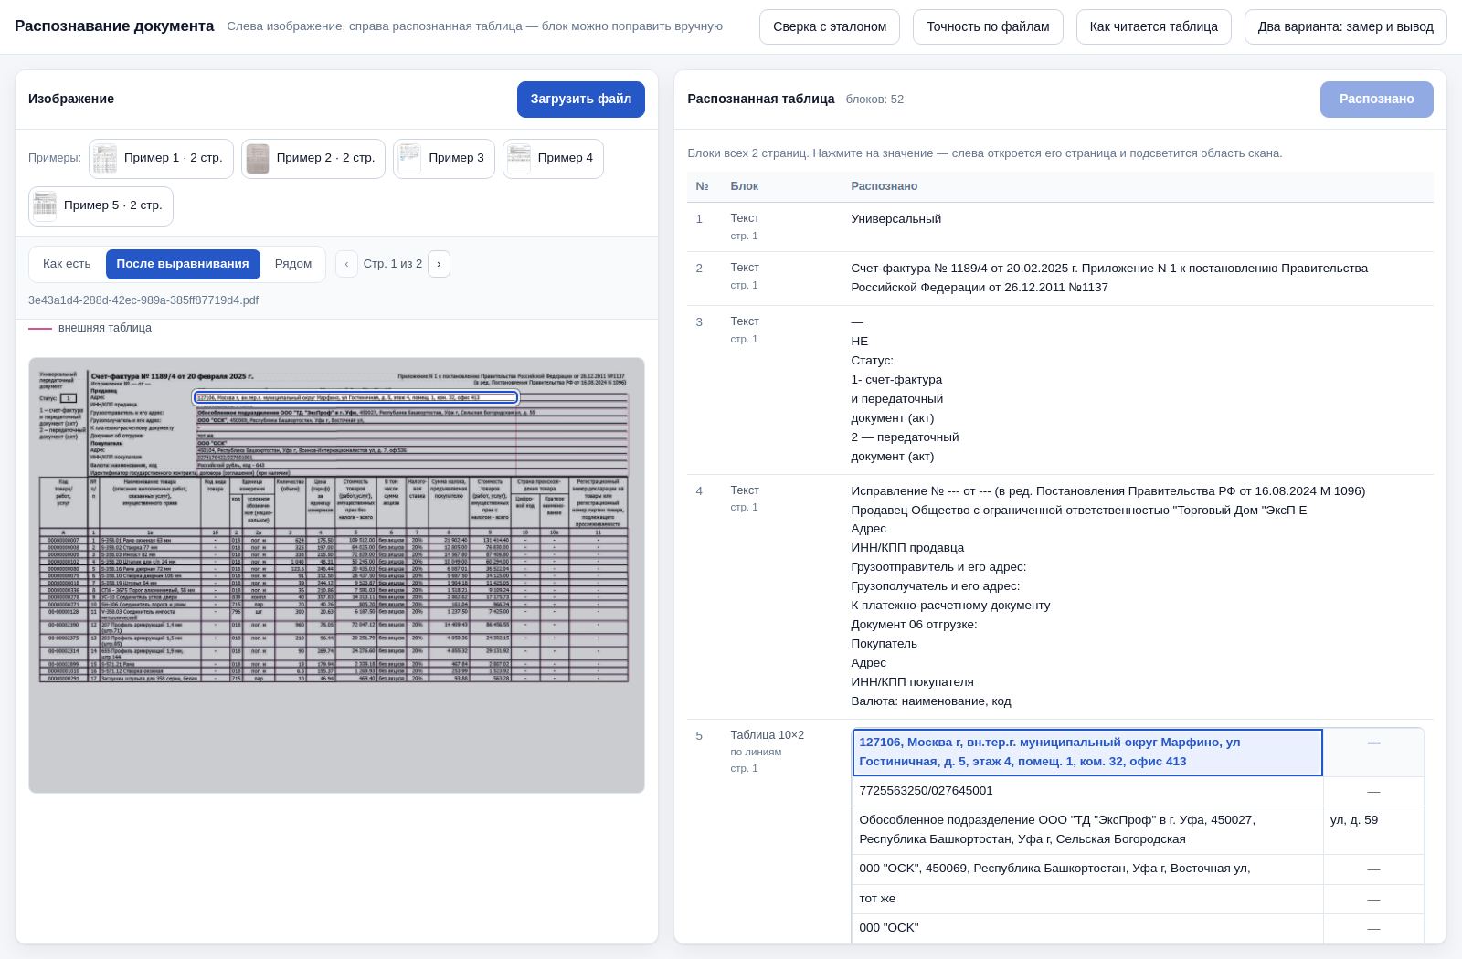The image size is (1462, 959).
Task: Click the Статус: line in block 3
Action: click(x=872, y=361)
